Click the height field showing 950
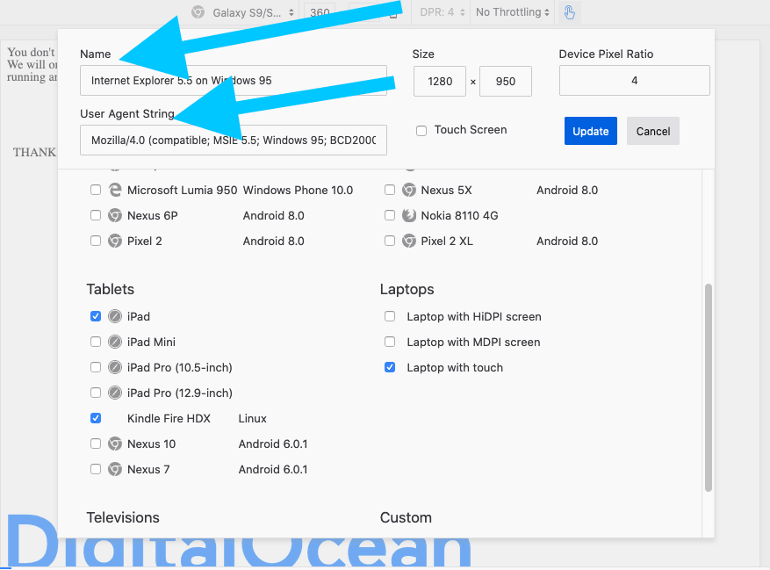Screen dimensions: 770x570 click(x=506, y=82)
